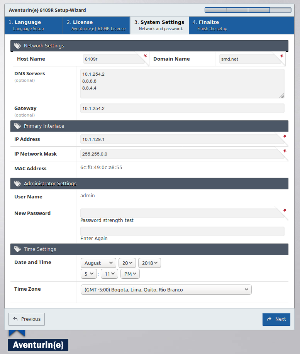Open the month dropdown showing August

pos(98,263)
